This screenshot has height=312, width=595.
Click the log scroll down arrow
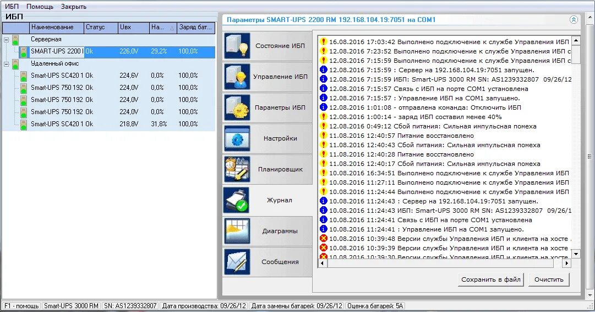tap(576, 254)
